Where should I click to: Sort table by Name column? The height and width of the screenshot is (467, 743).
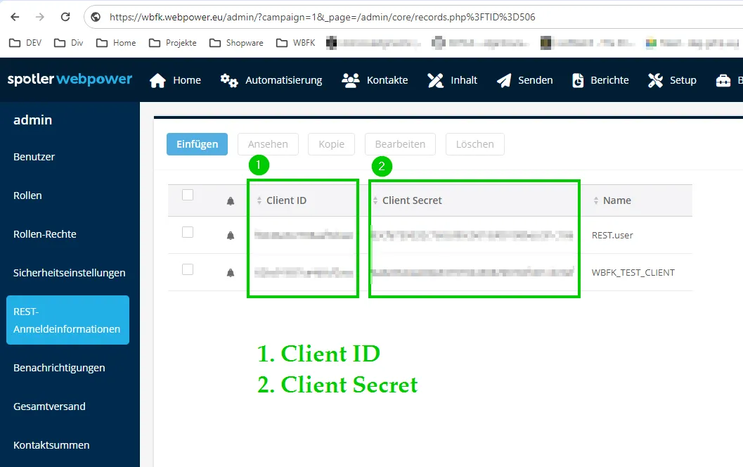click(x=612, y=200)
